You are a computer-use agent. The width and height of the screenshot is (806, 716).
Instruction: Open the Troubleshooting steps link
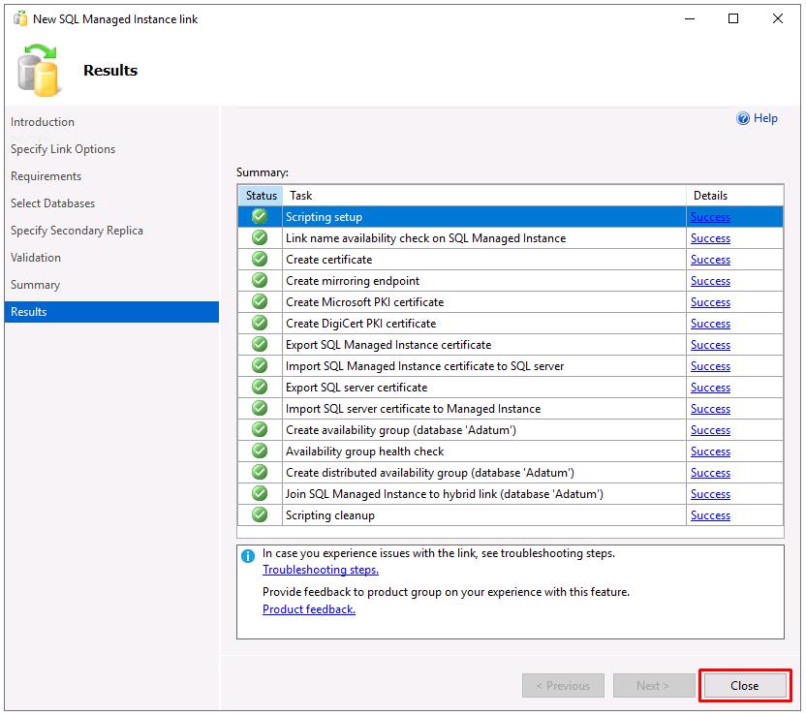[x=321, y=570]
